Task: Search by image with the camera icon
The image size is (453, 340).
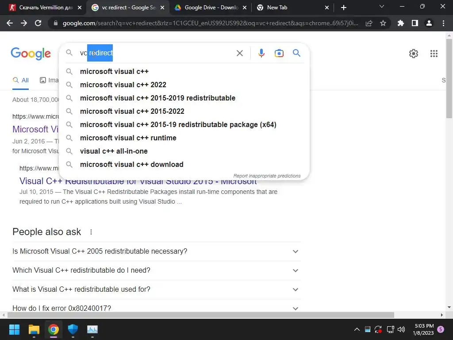Action: pos(279,53)
